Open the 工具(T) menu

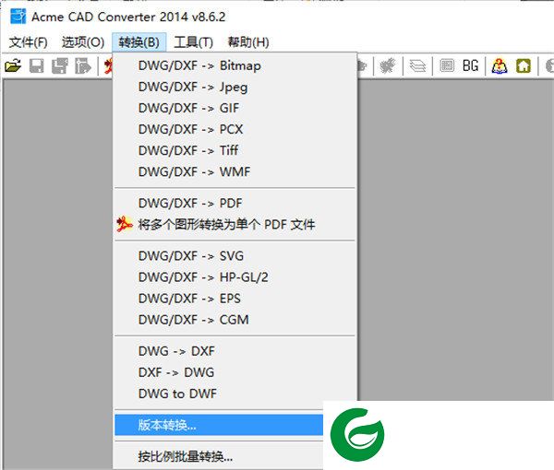click(x=193, y=42)
